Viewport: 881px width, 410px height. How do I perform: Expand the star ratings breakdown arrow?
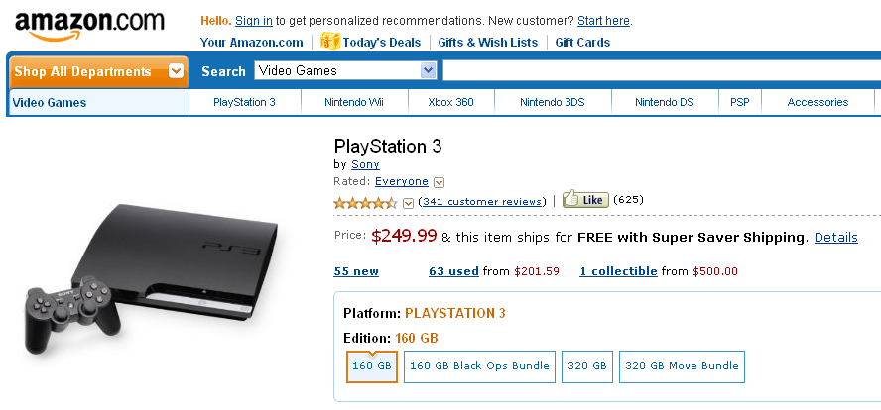[x=409, y=203]
